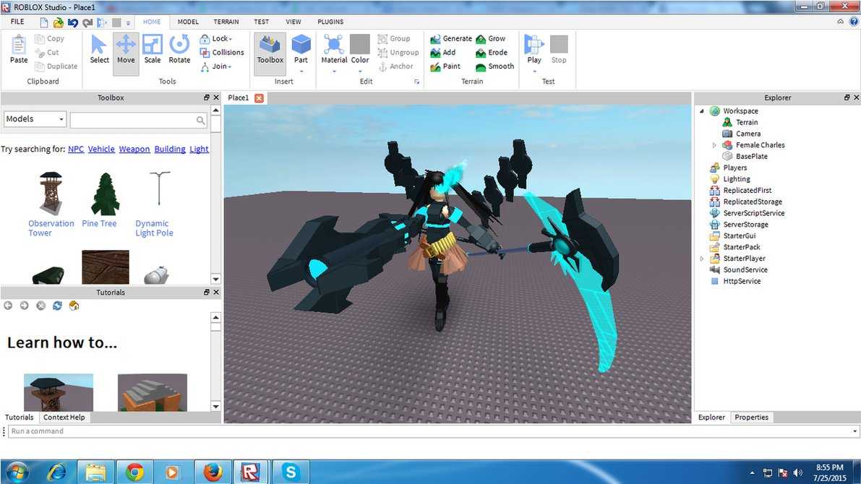
Task: Open the FILE menu
Action: point(17,22)
